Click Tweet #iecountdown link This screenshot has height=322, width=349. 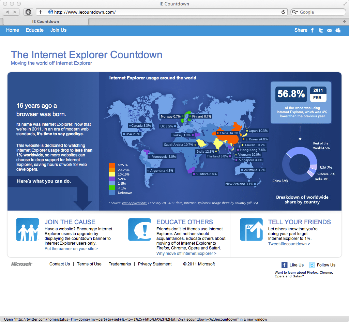(289, 244)
